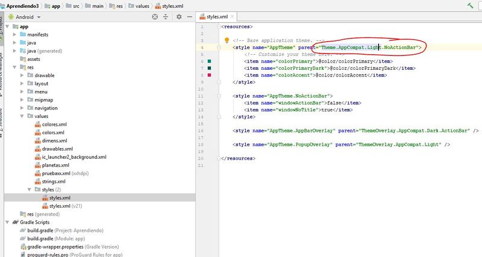Select dimens.xml file
482x257 pixels.
coord(51,141)
